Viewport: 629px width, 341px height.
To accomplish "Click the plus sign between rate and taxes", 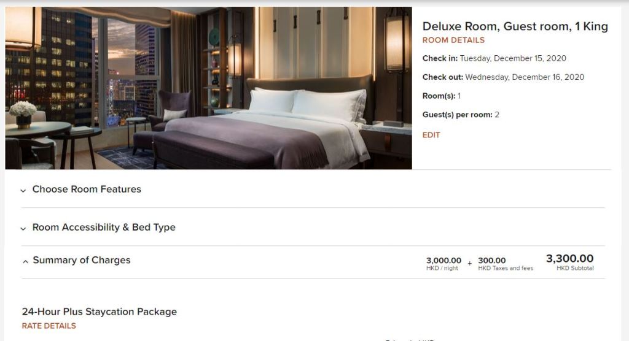I will coord(470,263).
